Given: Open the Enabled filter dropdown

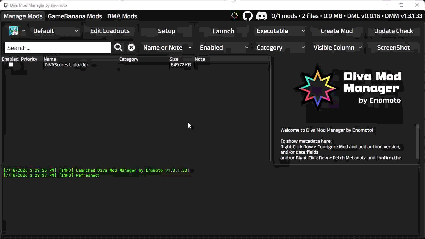Looking at the screenshot, I should (x=224, y=48).
